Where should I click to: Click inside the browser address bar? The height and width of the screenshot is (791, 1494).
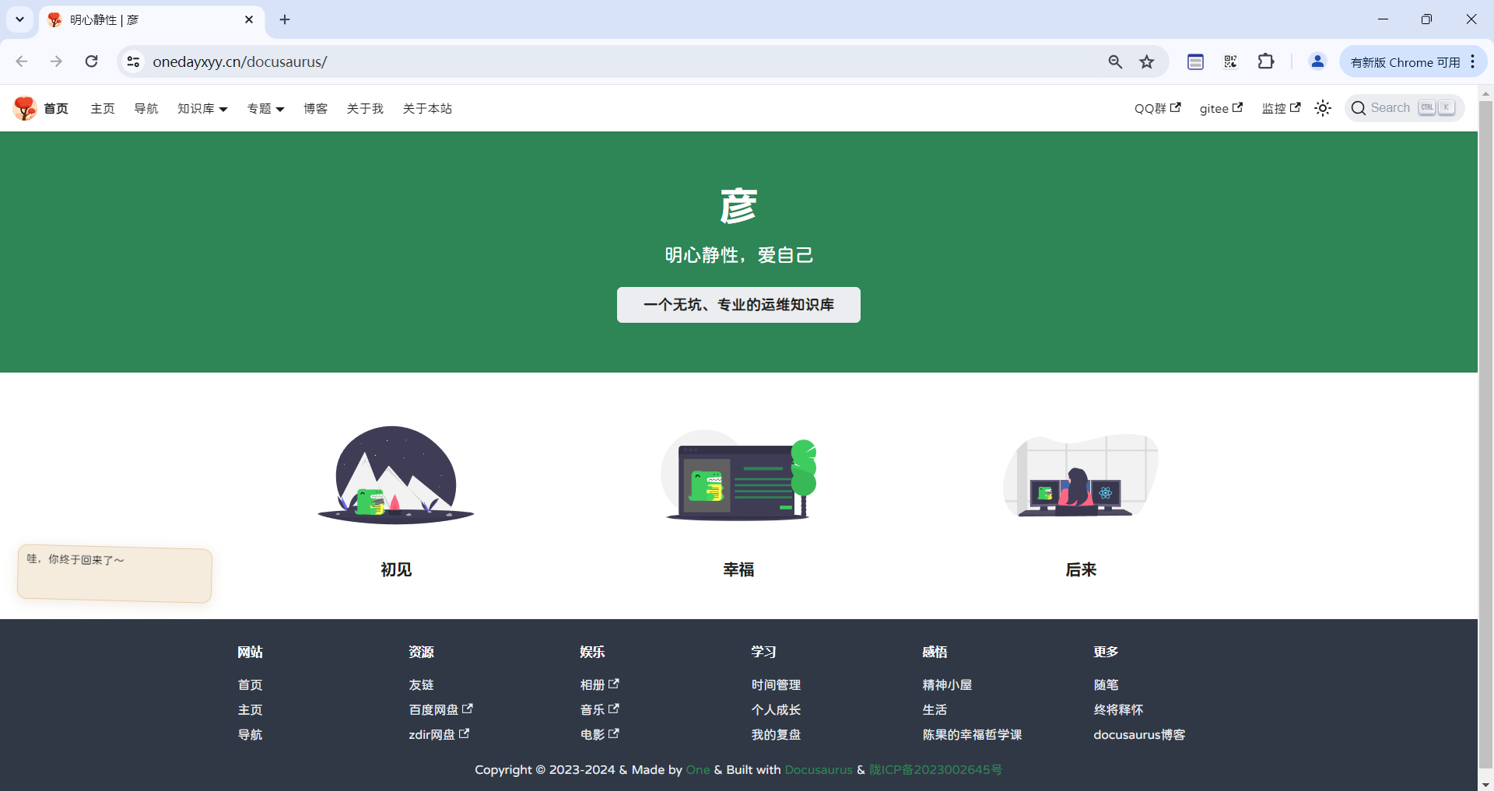point(545,61)
